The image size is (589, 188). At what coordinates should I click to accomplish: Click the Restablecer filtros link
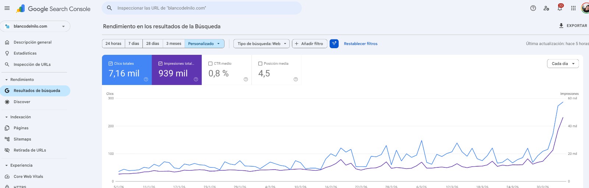coord(360,43)
